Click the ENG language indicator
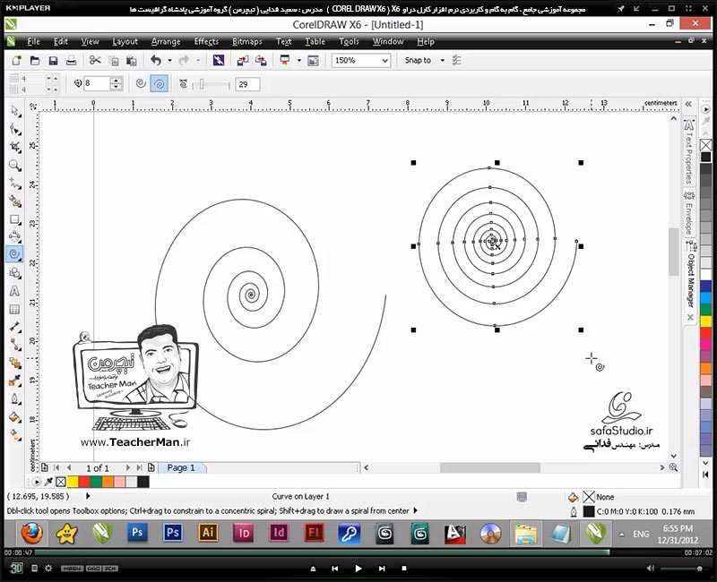717x582 pixels. point(641,534)
